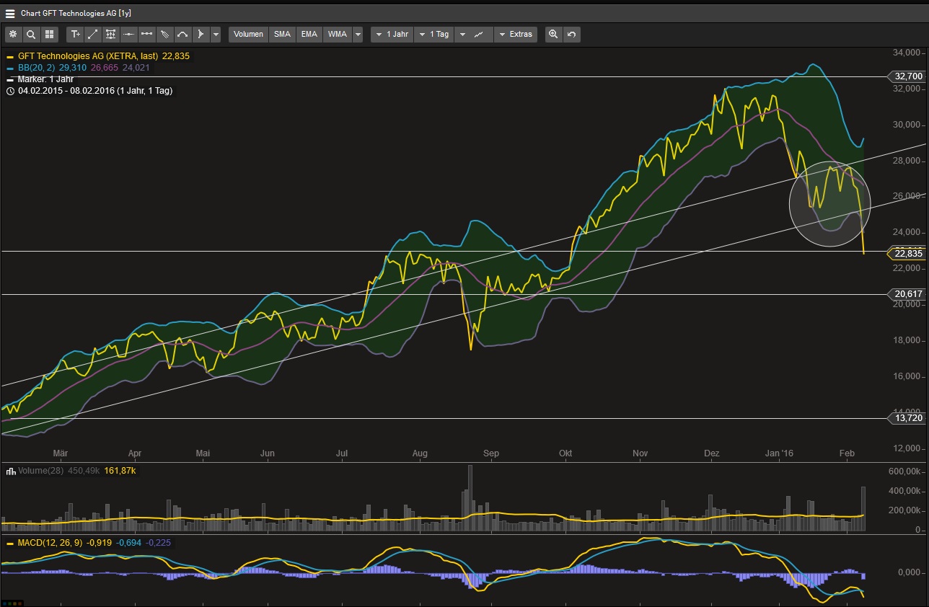Toggle the SMA indicator
The height and width of the screenshot is (607, 929).
point(282,34)
